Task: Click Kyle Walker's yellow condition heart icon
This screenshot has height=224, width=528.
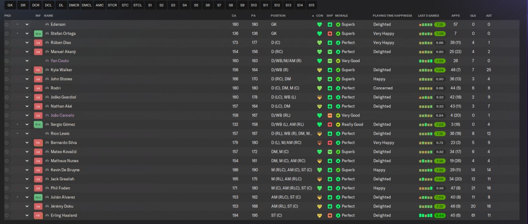Action: pos(319,70)
